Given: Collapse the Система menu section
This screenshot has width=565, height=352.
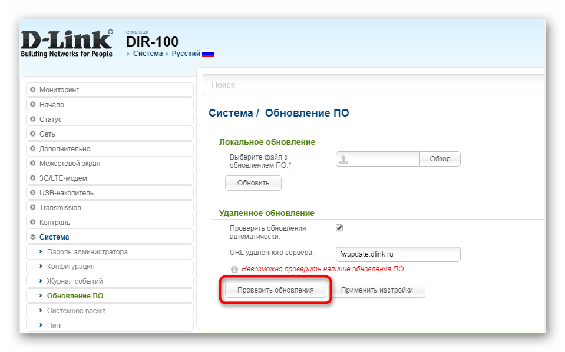Looking at the screenshot, I should tap(110, 237).
